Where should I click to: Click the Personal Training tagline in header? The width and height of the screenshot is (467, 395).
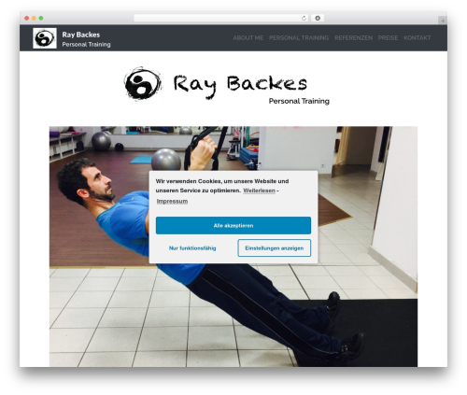point(86,45)
